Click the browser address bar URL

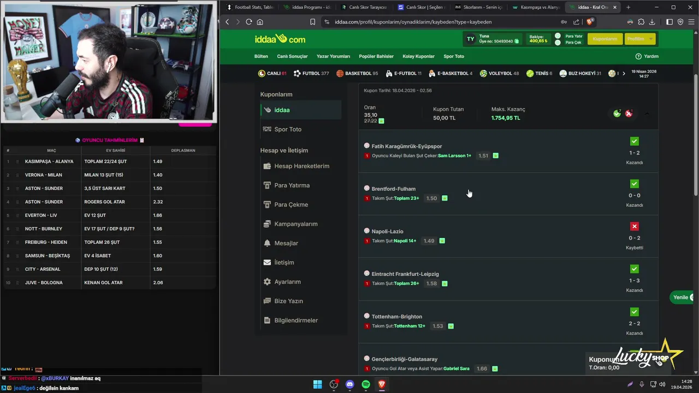(x=413, y=22)
